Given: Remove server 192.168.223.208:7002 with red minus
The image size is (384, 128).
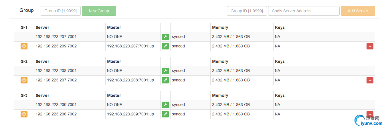Looking at the screenshot, I should [x=370, y=114].
